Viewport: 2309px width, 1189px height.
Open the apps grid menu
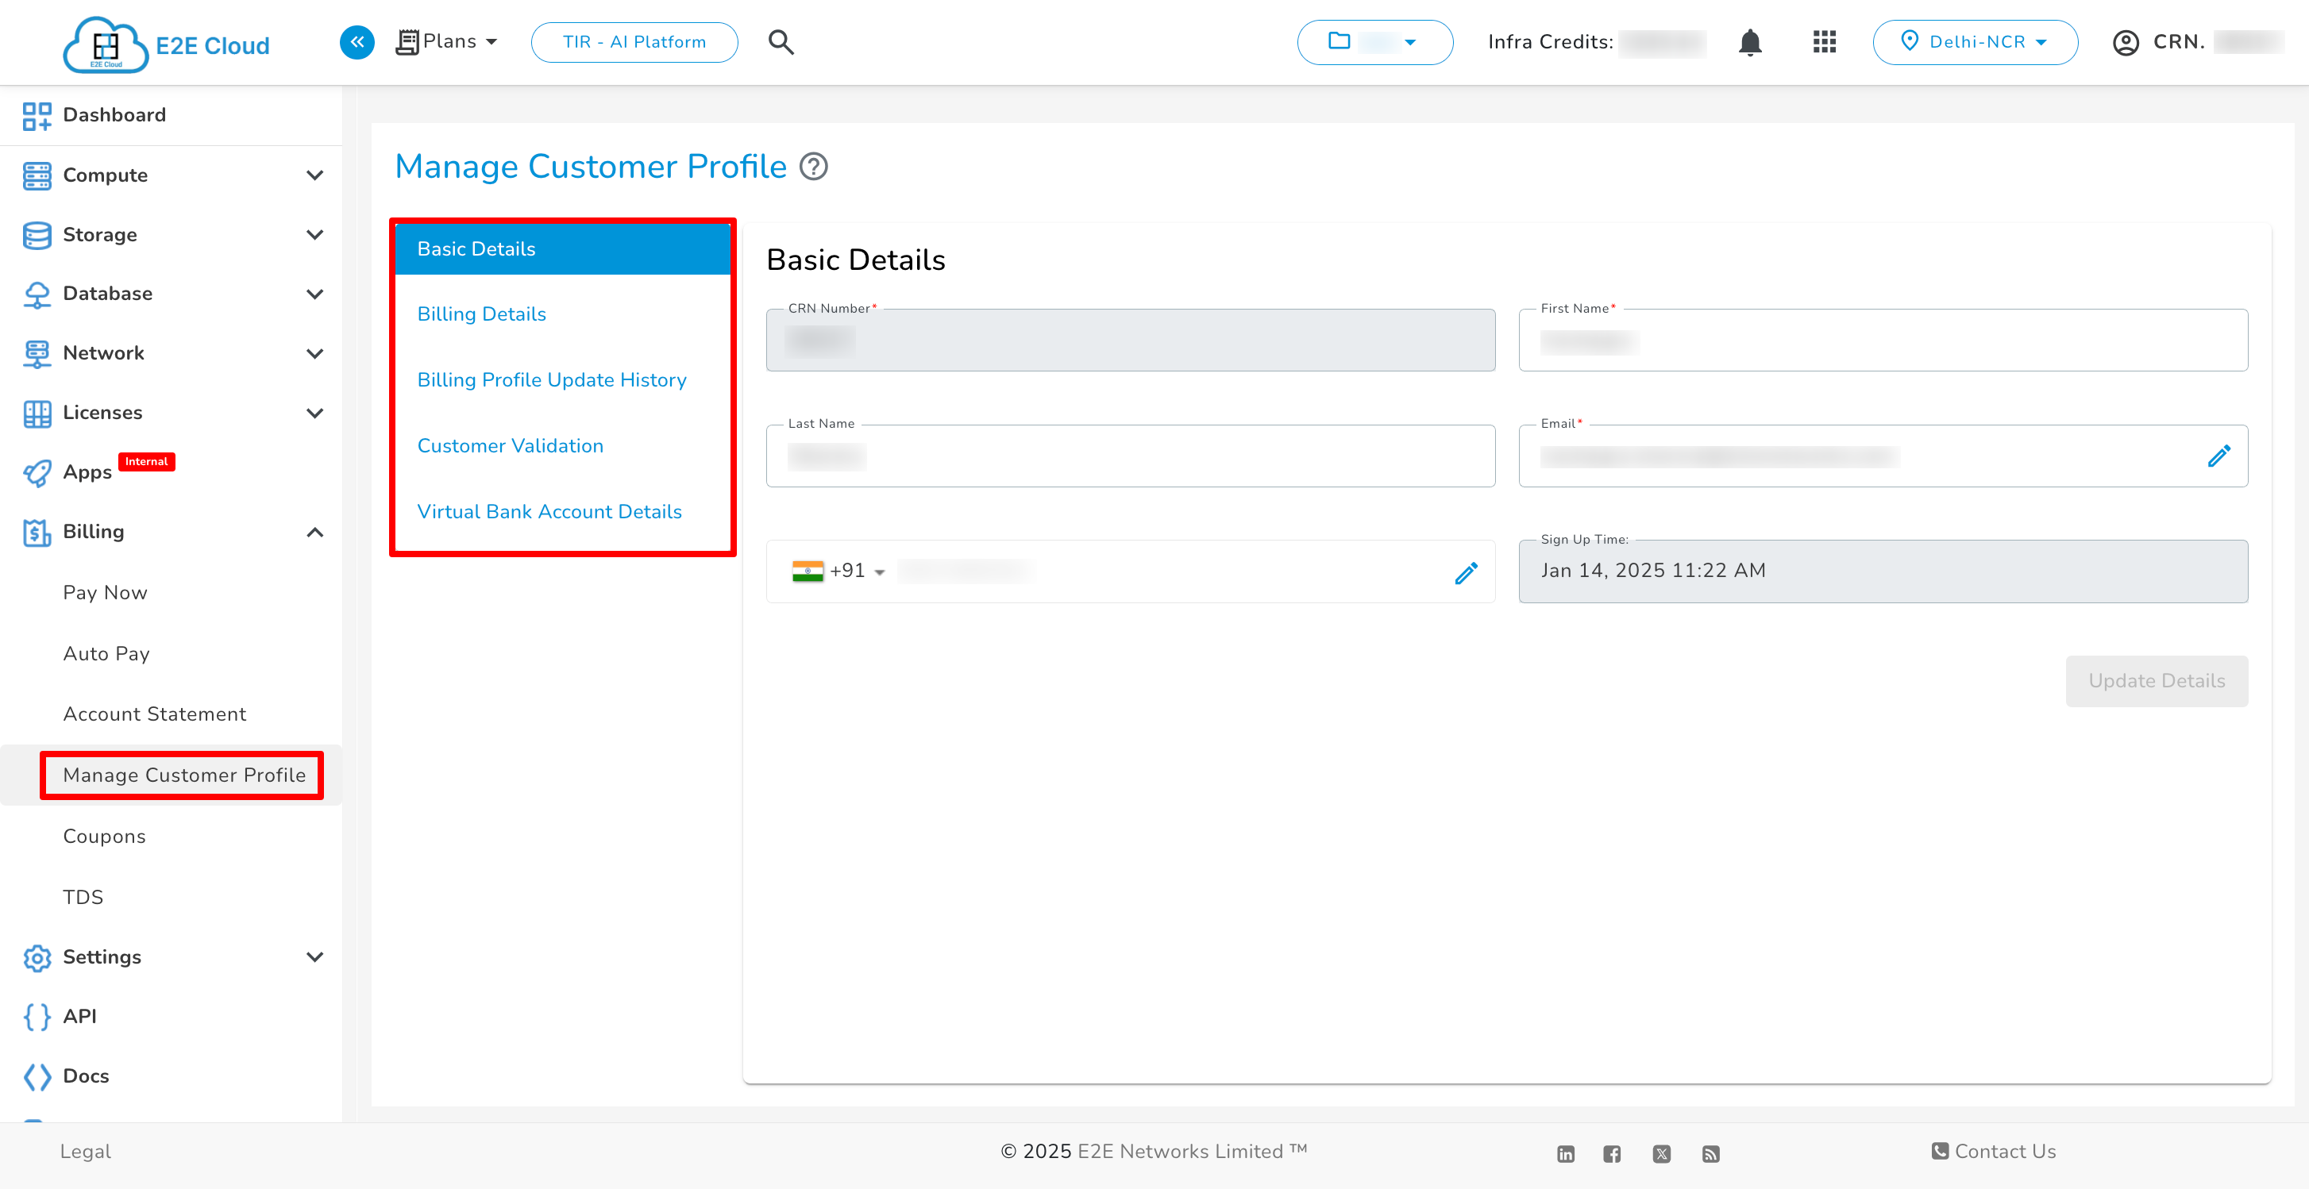point(1824,42)
